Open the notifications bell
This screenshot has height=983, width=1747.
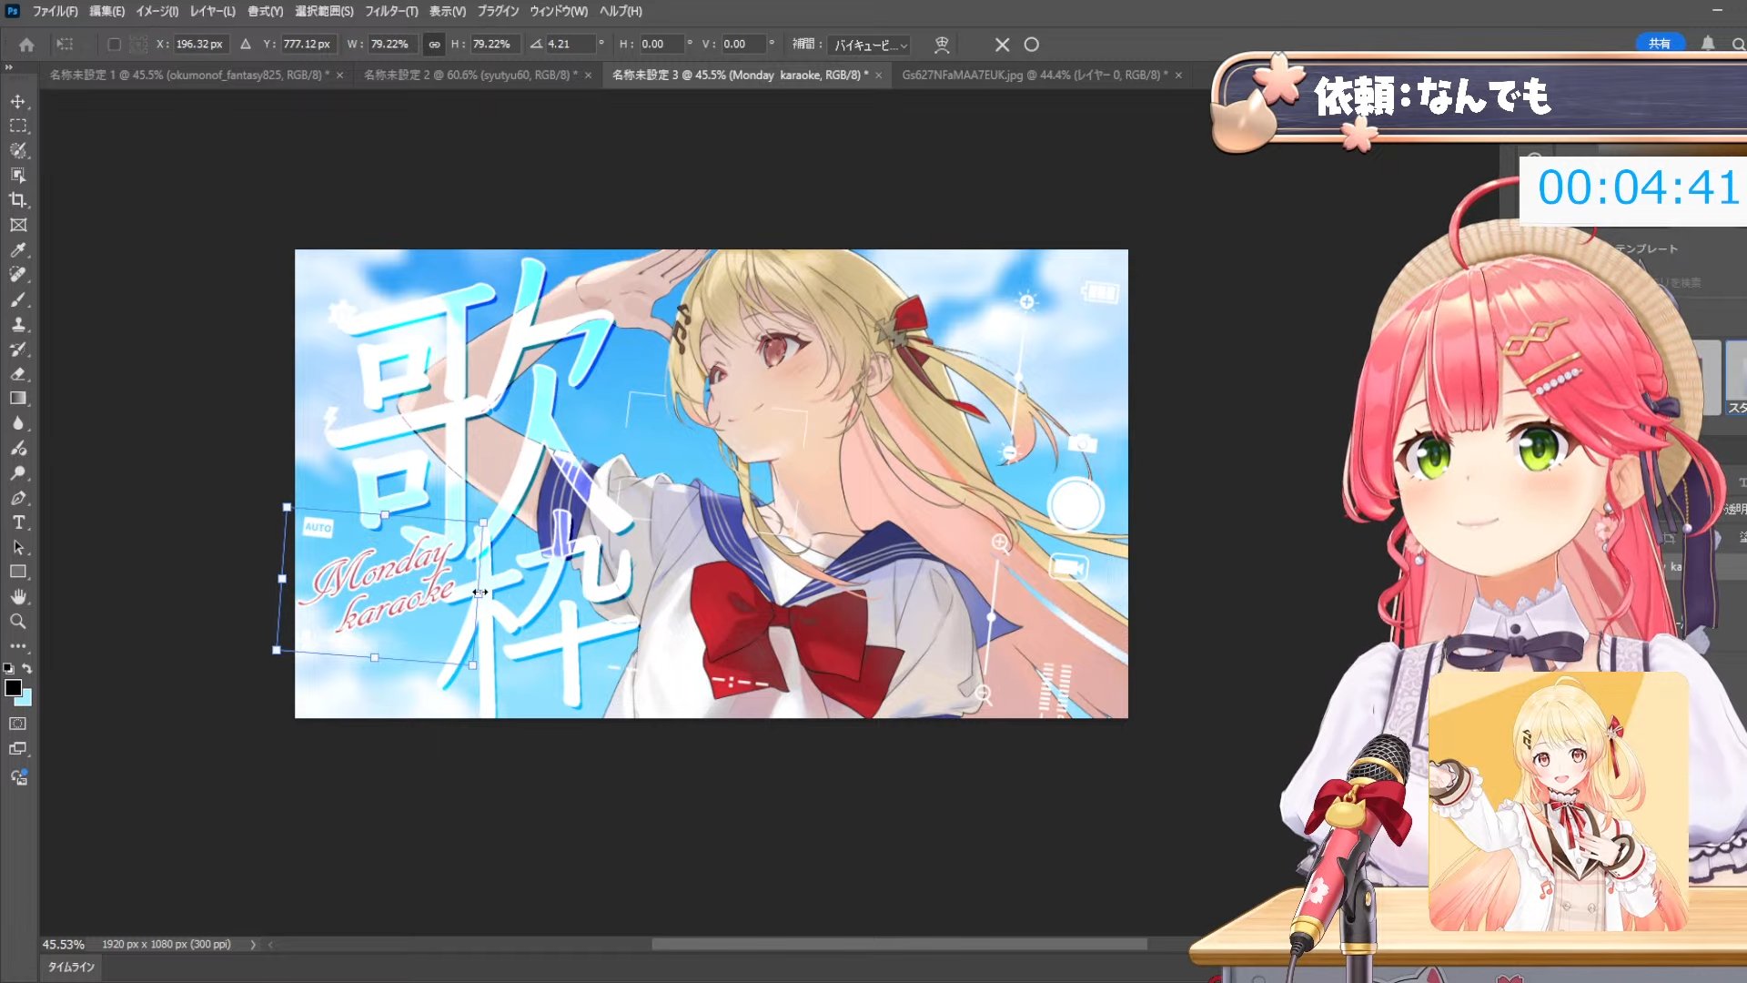pos(1708,44)
